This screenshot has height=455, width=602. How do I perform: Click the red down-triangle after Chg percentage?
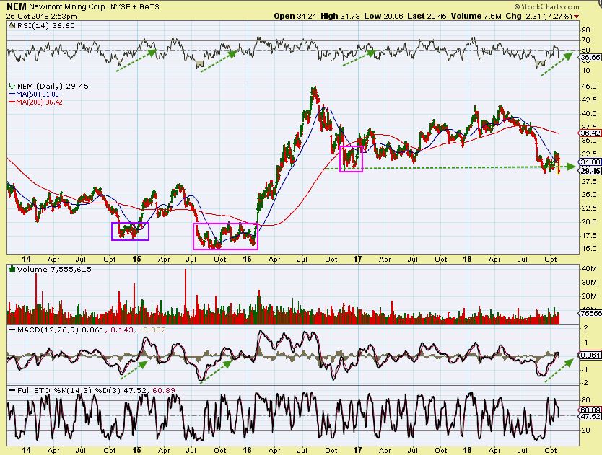(x=576, y=17)
